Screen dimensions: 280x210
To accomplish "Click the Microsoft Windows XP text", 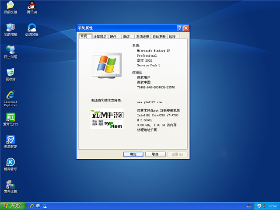I will (154, 51).
